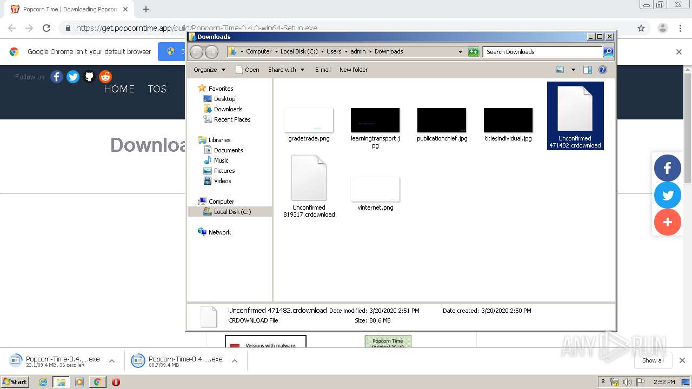692x389 pixels.
Task: Open TOS page on the site
Action: pyautogui.click(x=157, y=89)
